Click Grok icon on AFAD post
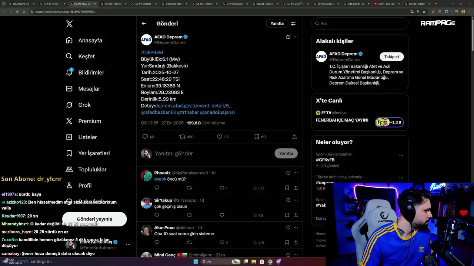The height and width of the screenshot is (266, 474). pos(288,37)
